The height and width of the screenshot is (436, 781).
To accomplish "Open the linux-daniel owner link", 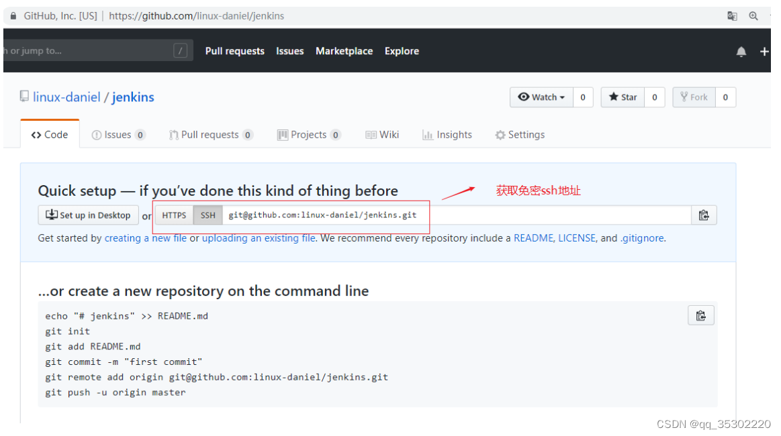I will coord(66,97).
